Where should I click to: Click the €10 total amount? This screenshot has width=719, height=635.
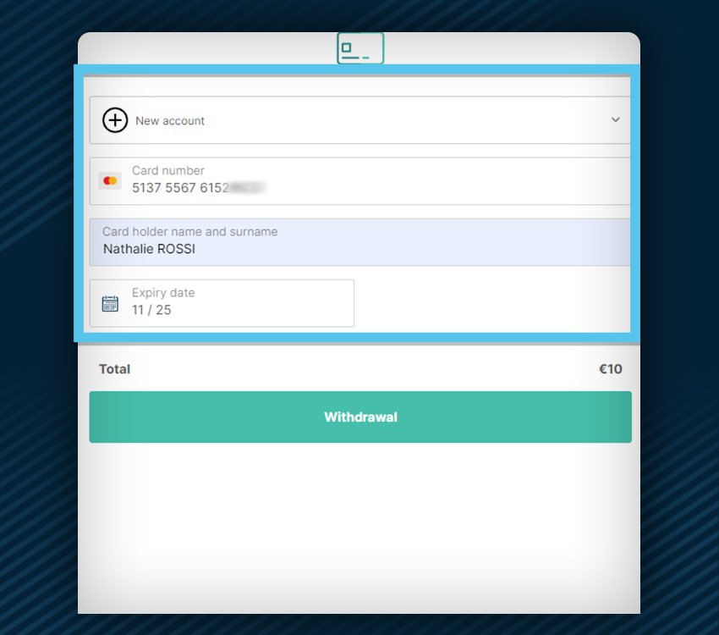click(x=611, y=369)
